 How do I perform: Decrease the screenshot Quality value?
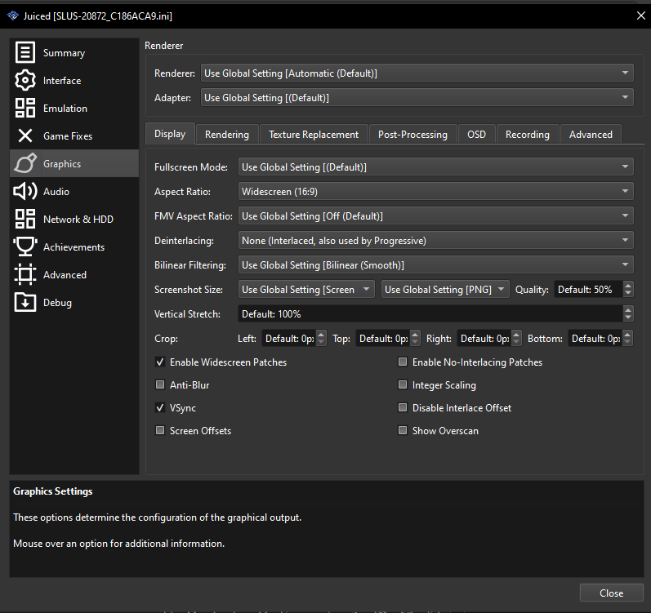point(628,293)
